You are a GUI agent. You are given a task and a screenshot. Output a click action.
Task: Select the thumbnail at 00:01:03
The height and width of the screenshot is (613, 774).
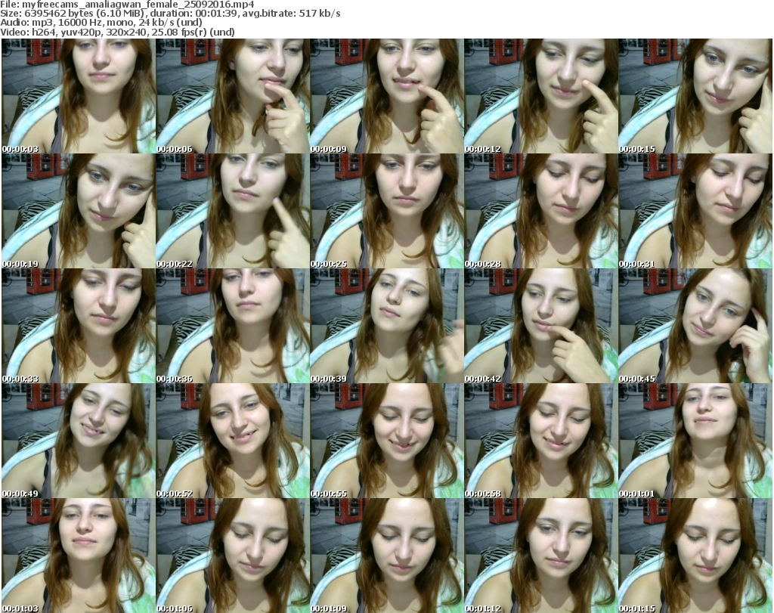point(79,556)
